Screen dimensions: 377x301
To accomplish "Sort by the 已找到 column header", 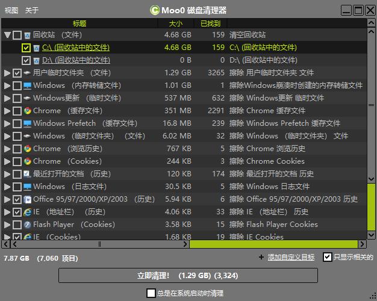I will (210, 23).
